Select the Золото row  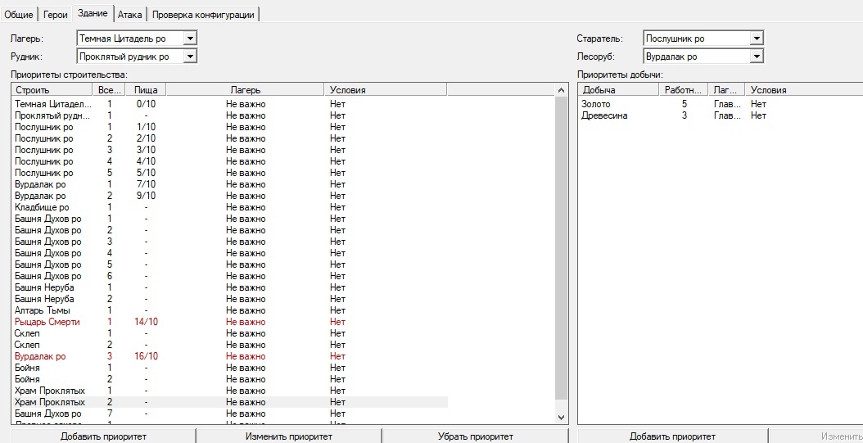tap(721, 104)
